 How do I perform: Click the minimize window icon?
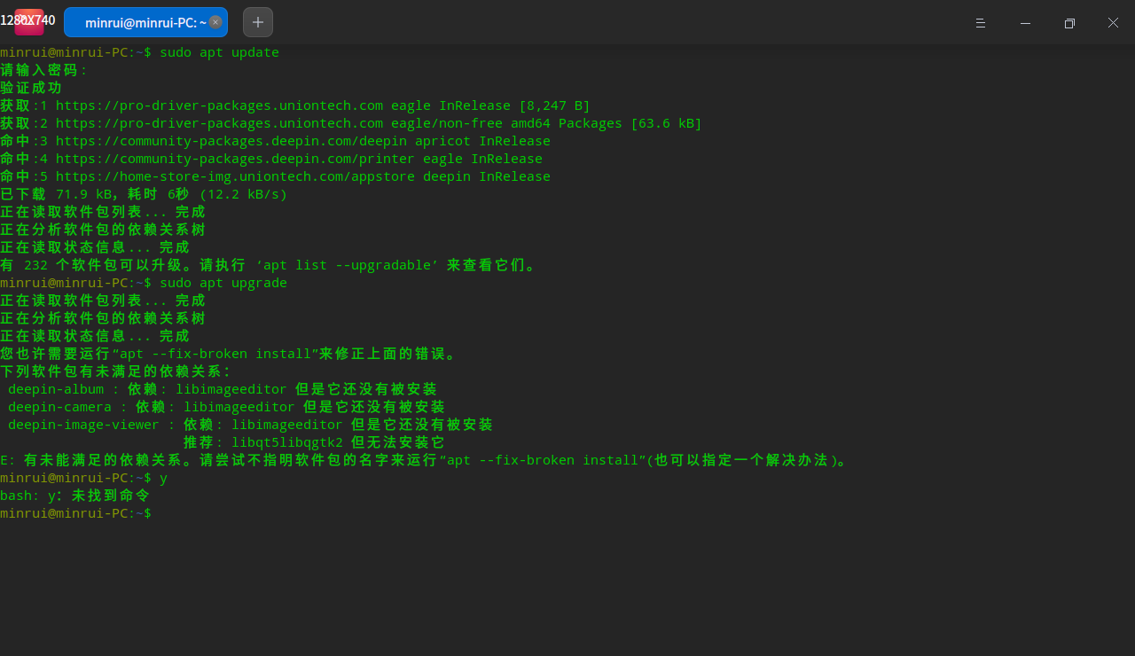1025,23
